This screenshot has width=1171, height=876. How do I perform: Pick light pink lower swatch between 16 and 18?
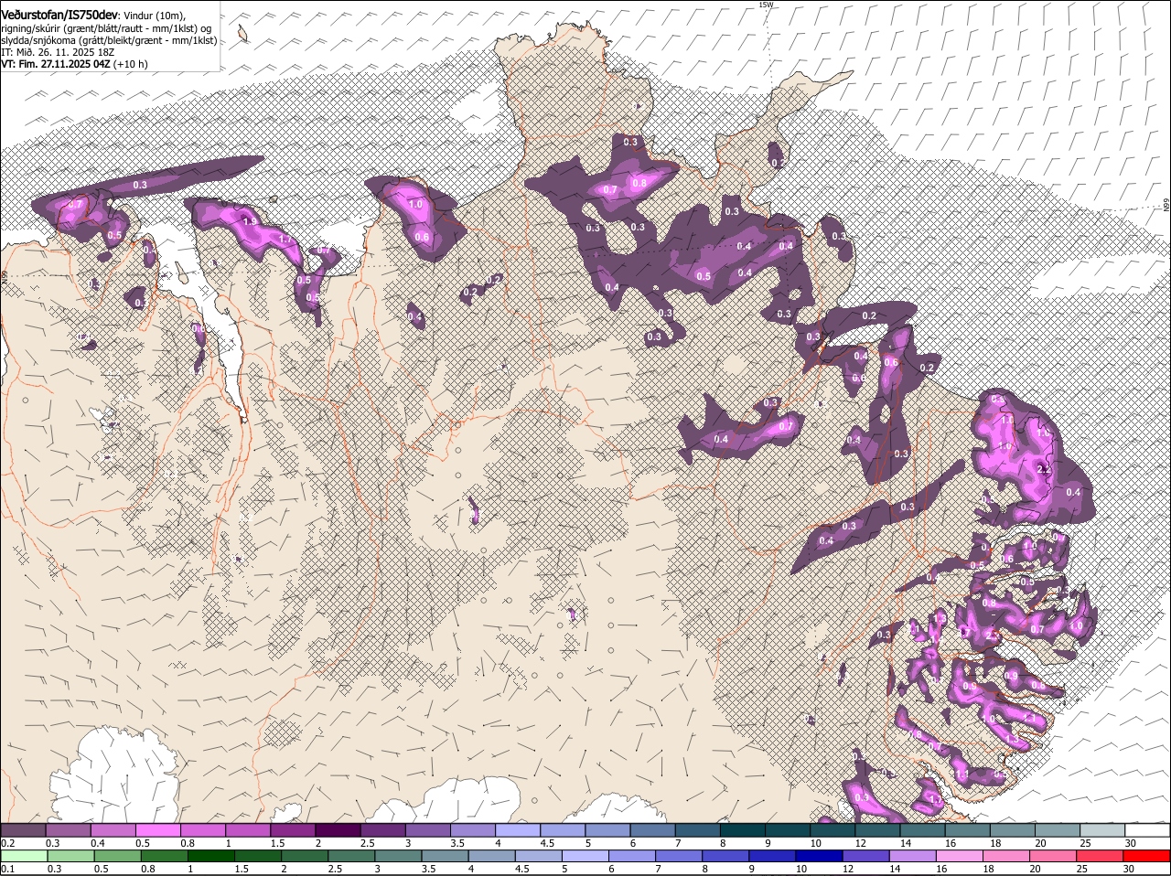(959, 856)
